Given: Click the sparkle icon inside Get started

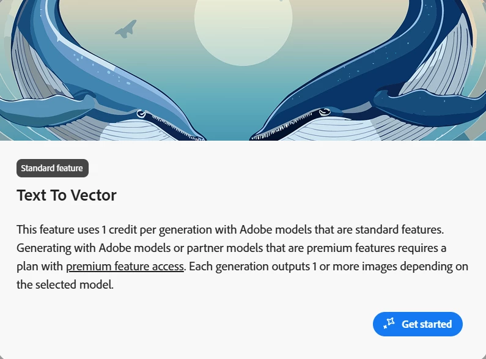Looking at the screenshot, I should 389,323.
